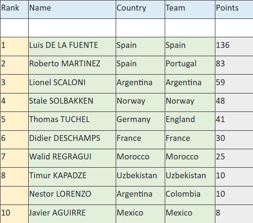
Task: Click the England team cell
Action: [x=189, y=119]
